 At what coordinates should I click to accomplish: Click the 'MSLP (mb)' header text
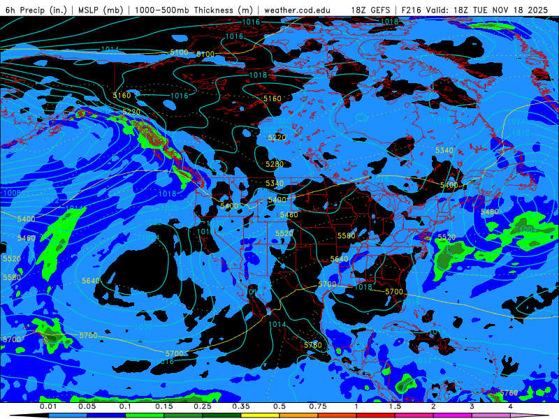(101, 10)
